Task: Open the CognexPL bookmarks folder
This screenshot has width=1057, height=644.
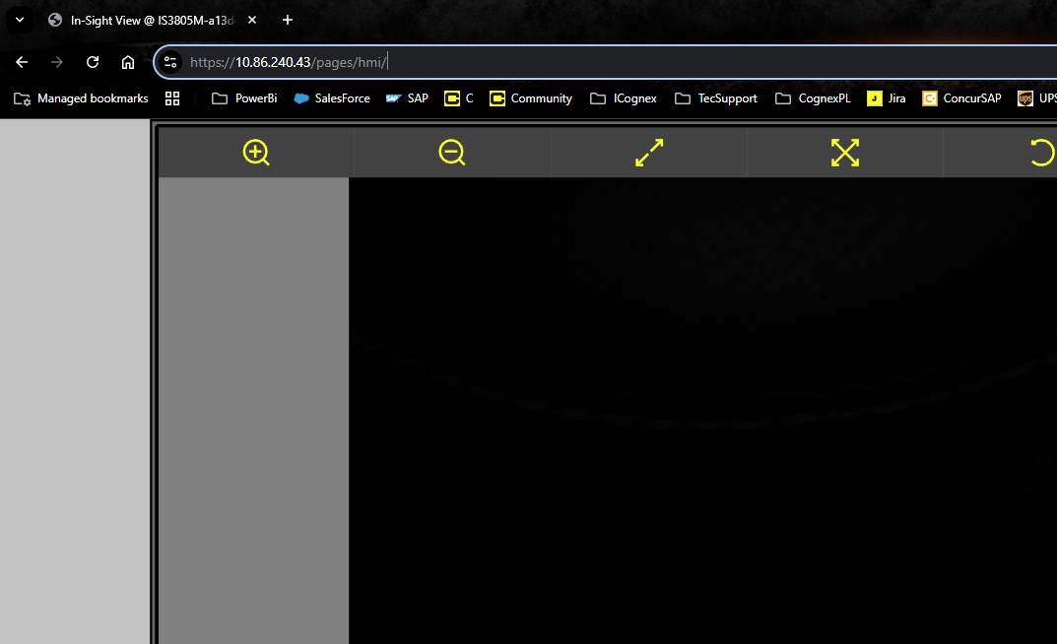Action: (813, 98)
